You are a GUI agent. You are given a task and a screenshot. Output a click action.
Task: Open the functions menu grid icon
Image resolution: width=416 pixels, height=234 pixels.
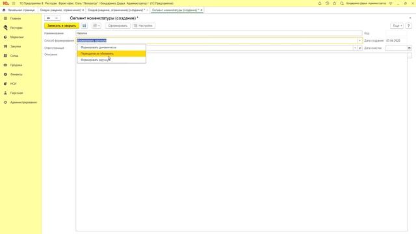(14, 3)
